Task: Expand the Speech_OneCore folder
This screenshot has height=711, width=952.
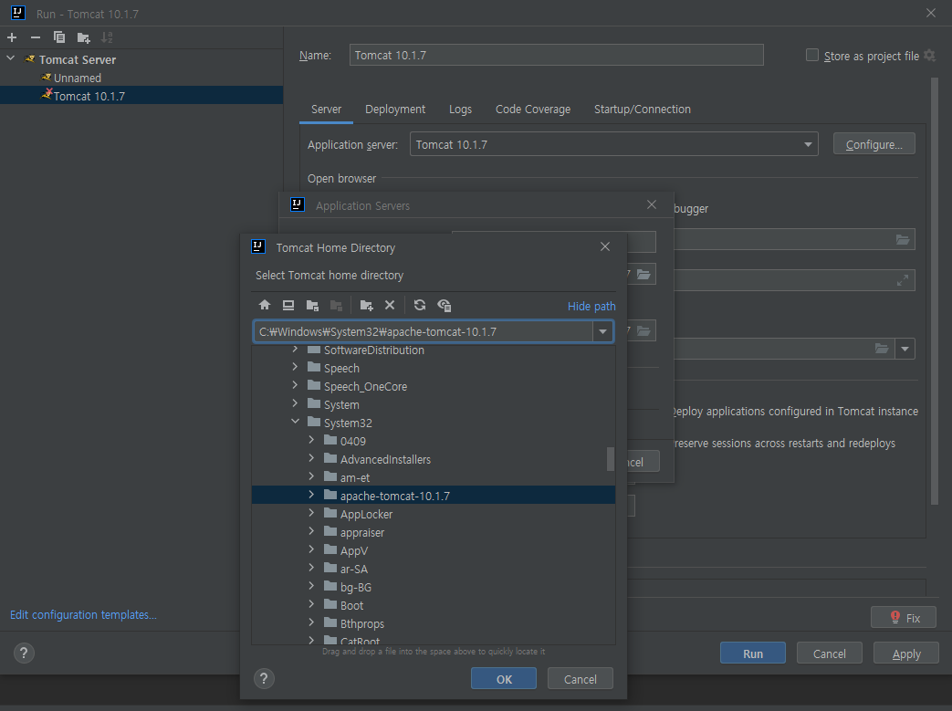Action: tap(295, 385)
